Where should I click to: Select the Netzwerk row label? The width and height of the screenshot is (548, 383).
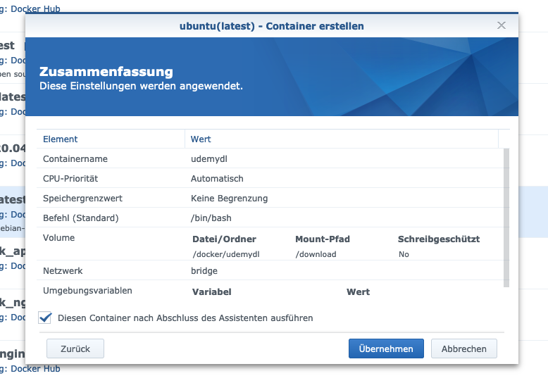pos(63,271)
